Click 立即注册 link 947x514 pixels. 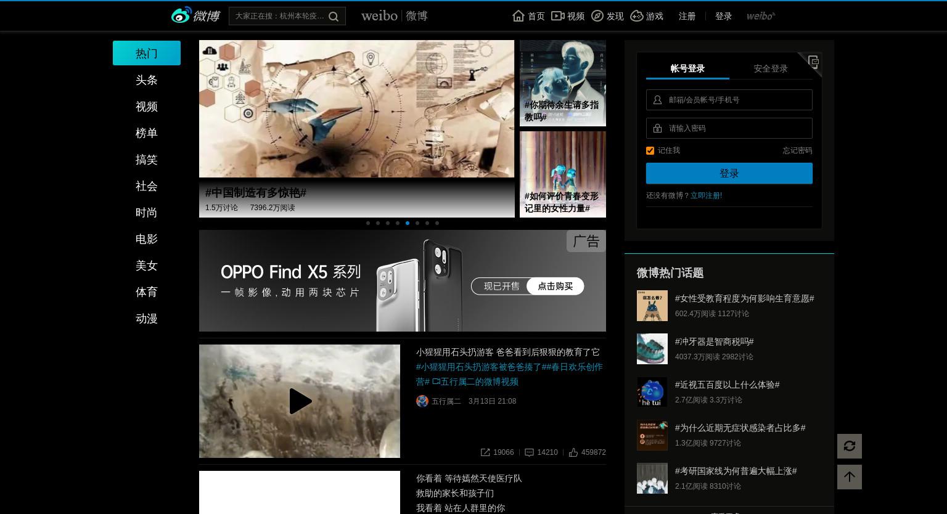[706, 195]
